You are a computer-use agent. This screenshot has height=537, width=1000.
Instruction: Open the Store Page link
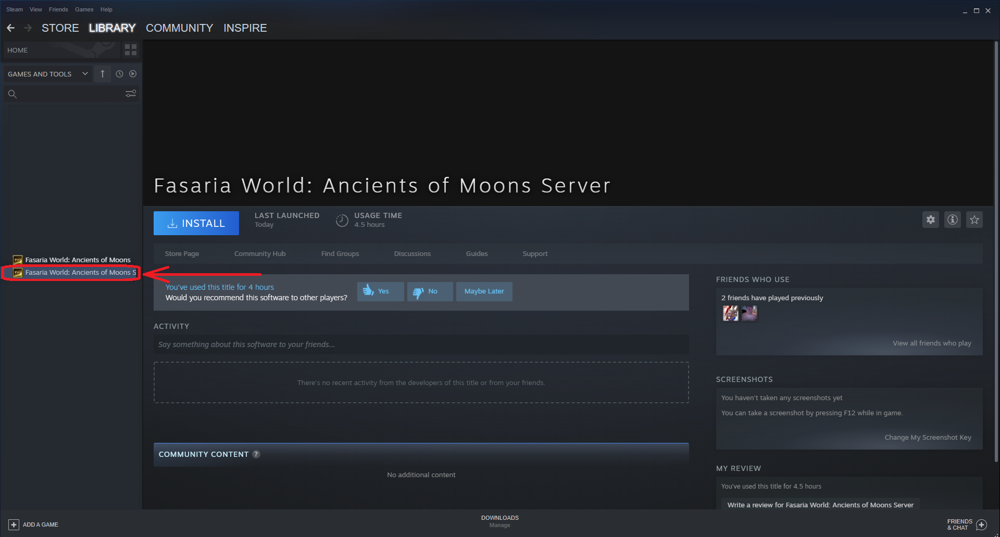[182, 254]
